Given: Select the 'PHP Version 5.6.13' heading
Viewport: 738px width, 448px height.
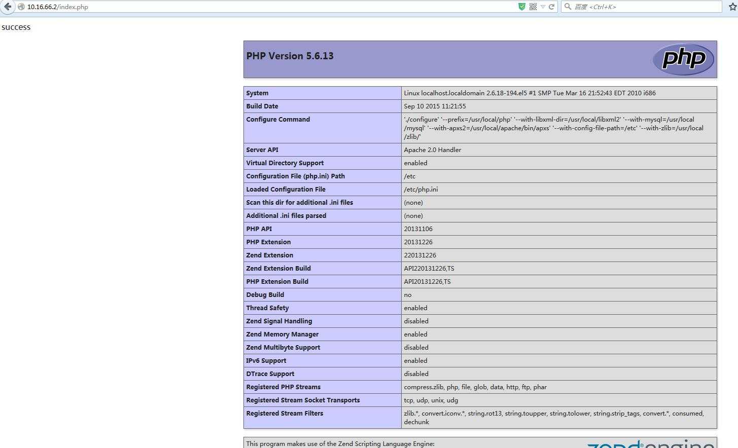Looking at the screenshot, I should pos(290,56).
